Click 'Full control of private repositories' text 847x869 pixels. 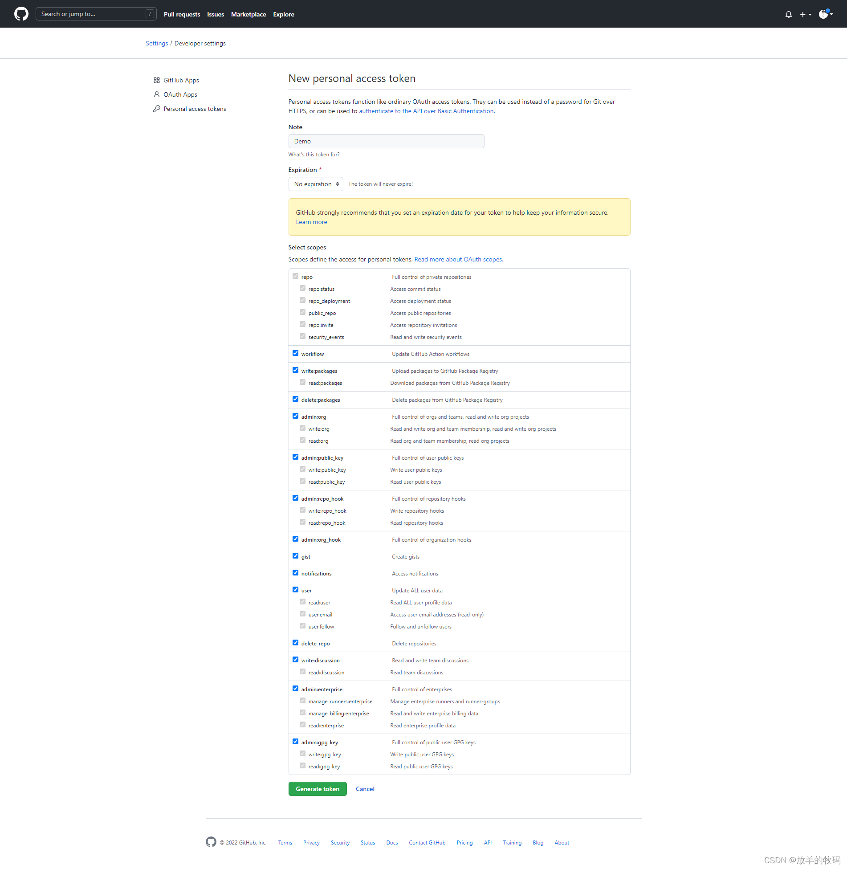(x=432, y=277)
